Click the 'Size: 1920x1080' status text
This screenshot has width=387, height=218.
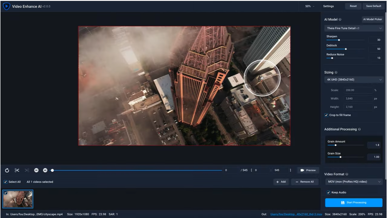coord(78,214)
